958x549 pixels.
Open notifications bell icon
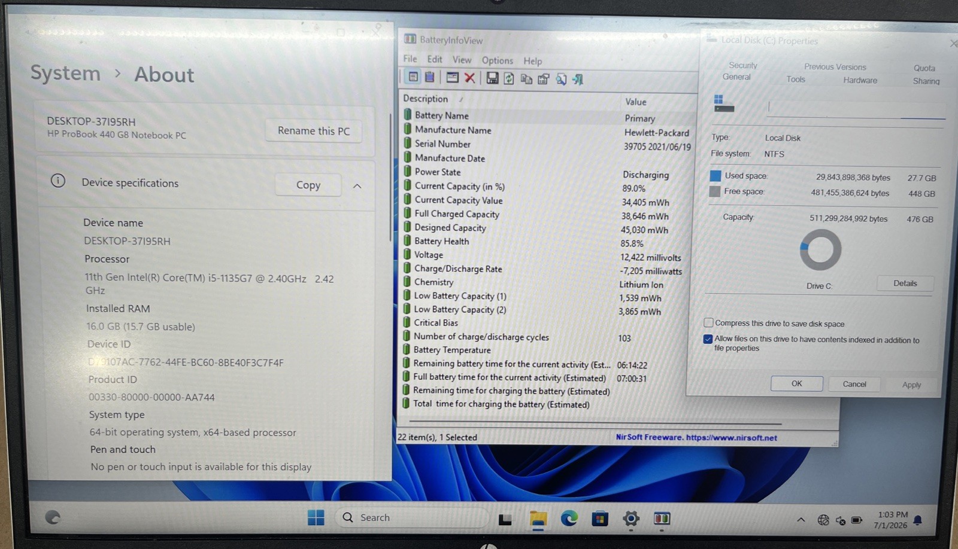pos(918,520)
